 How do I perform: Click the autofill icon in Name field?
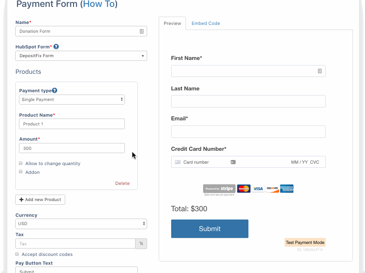coord(142,31)
